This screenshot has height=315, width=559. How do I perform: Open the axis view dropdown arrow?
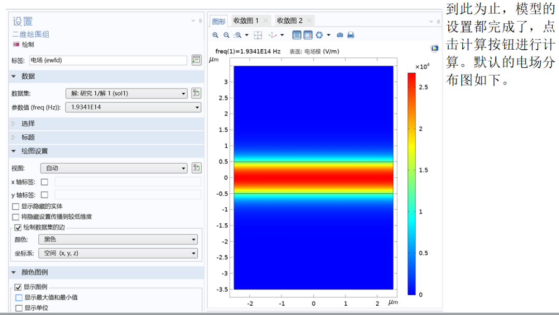tap(282, 35)
